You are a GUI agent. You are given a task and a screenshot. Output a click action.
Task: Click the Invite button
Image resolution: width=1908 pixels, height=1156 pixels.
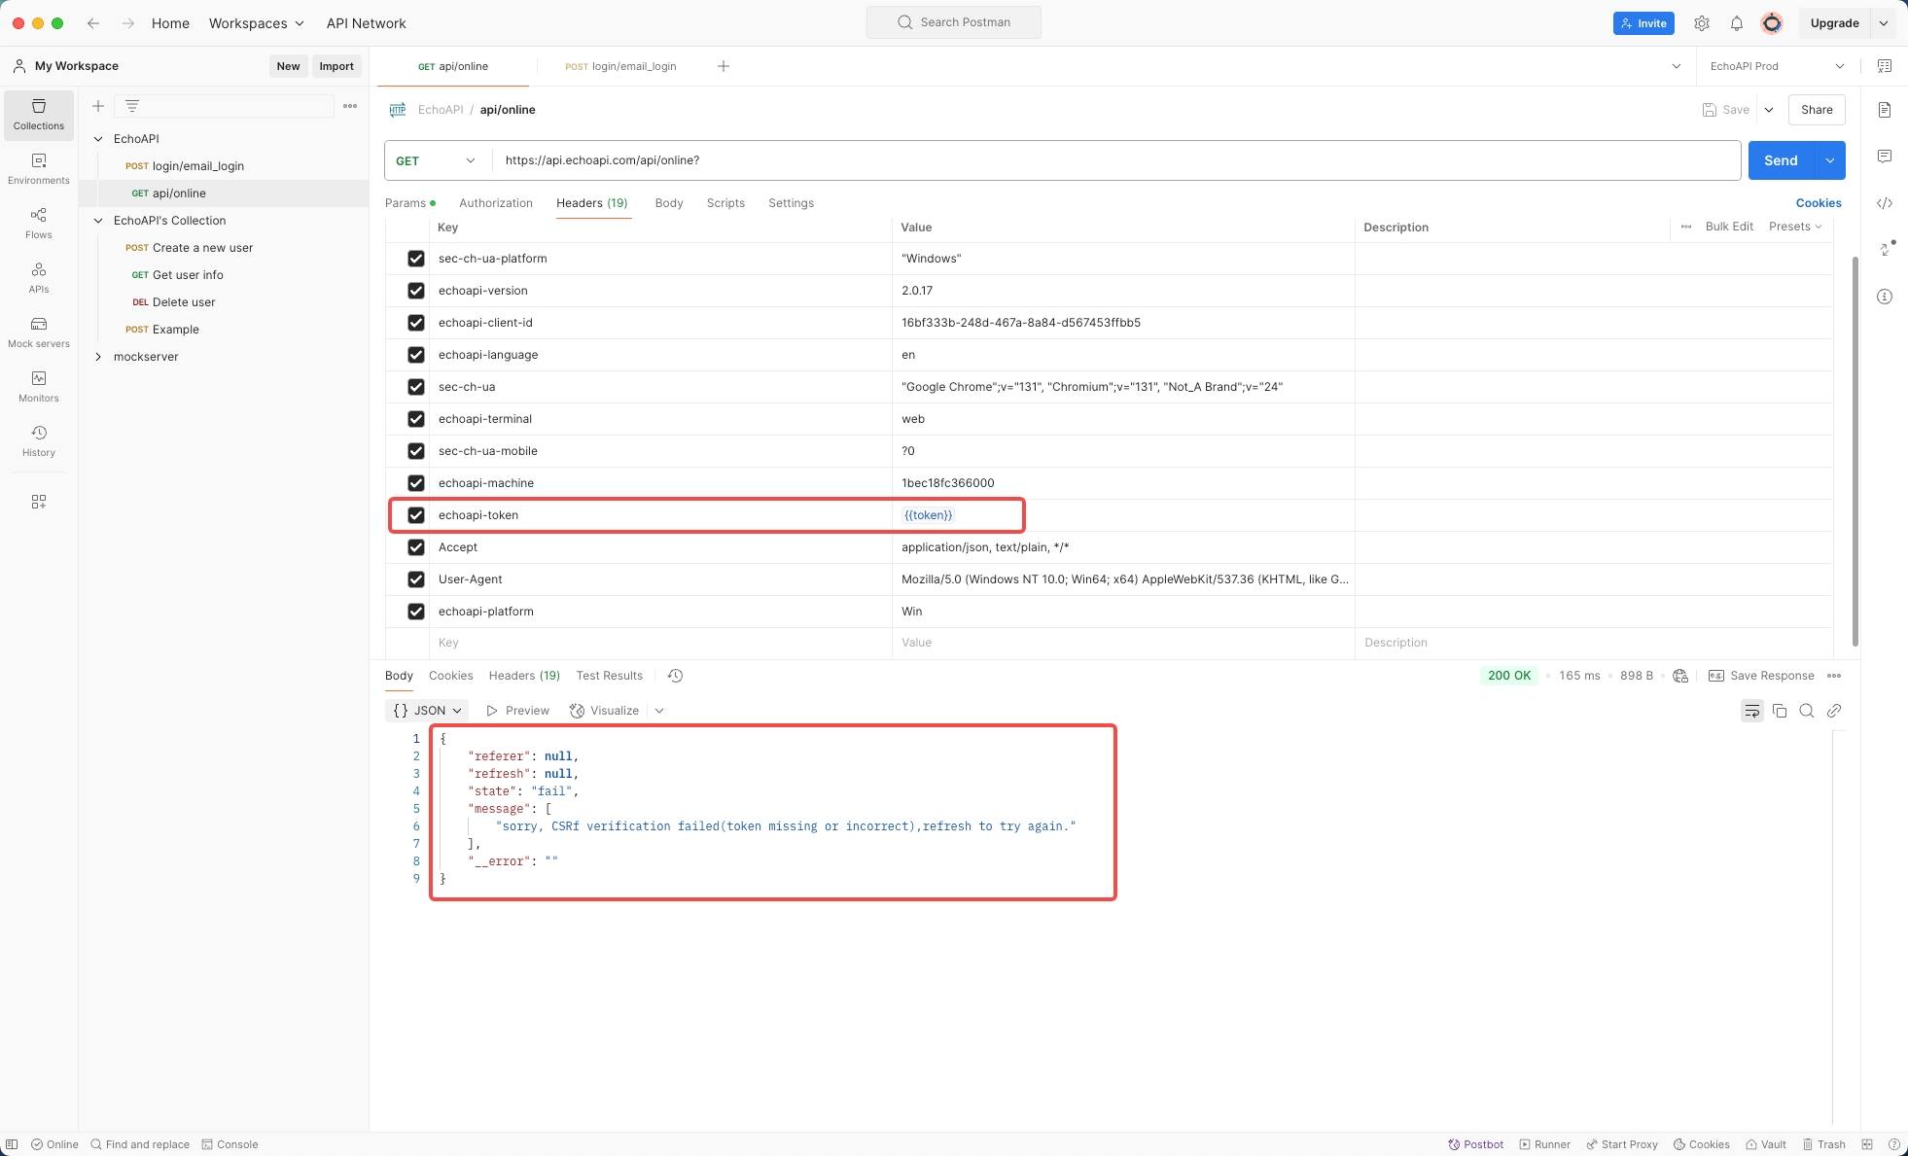coord(1643,23)
